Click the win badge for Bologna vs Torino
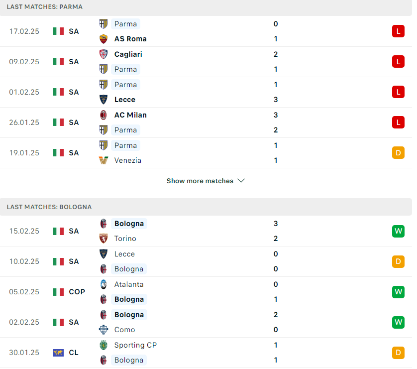The width and height of the screenshot is (417, 369). (398, 231)
